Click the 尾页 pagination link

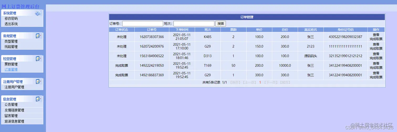285,82
